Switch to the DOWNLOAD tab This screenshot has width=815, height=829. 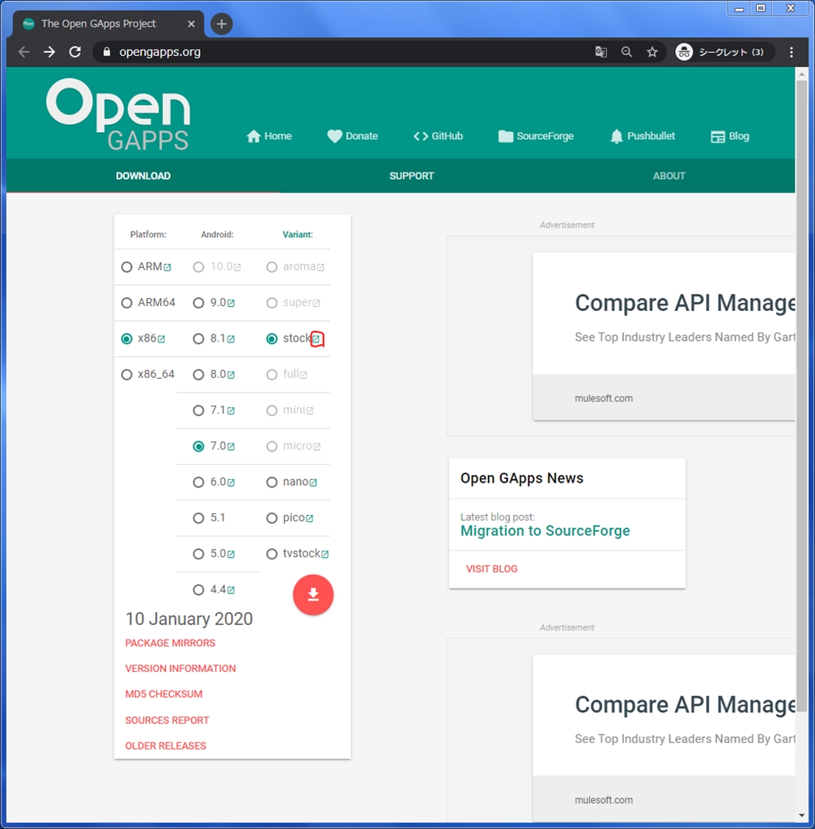[142, 176]
